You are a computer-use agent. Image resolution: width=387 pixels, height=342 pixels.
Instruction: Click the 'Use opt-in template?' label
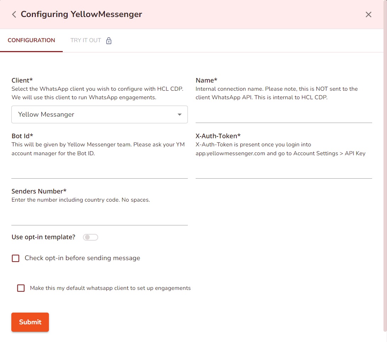click(43, 237)
